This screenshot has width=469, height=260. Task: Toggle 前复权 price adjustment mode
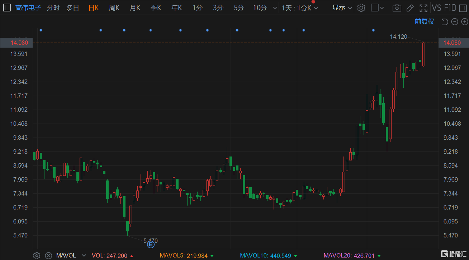[424, 21]
